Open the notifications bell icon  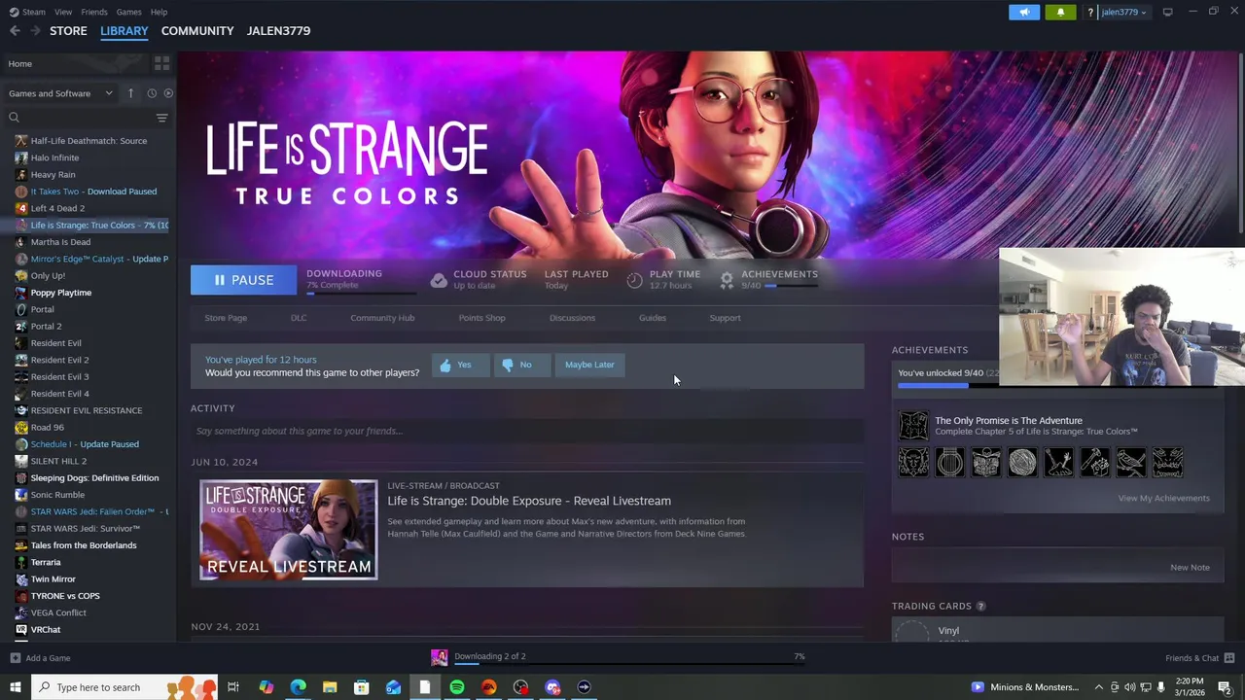tap(1060, 12)
